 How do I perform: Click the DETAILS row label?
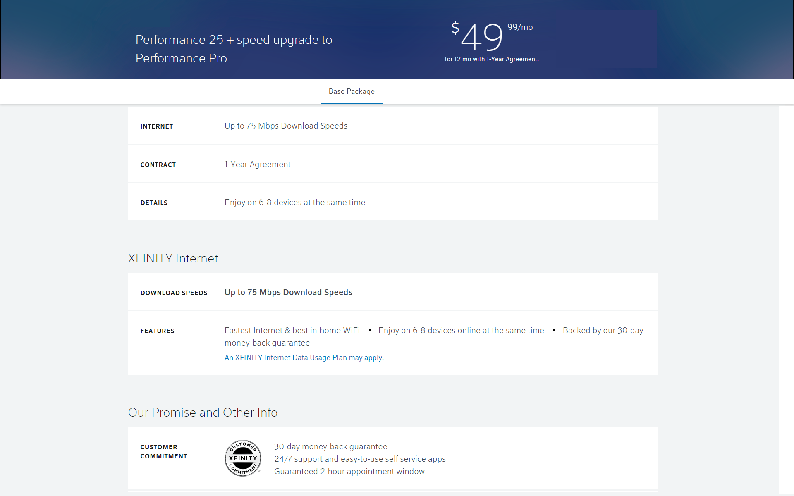tap(154, 203)
